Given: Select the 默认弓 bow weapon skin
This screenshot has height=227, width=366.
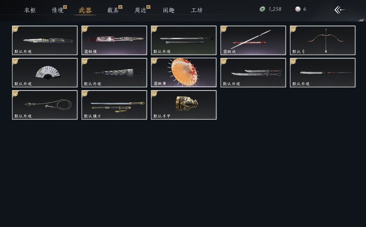Looking at the screenshot, I should coord(323,40).
